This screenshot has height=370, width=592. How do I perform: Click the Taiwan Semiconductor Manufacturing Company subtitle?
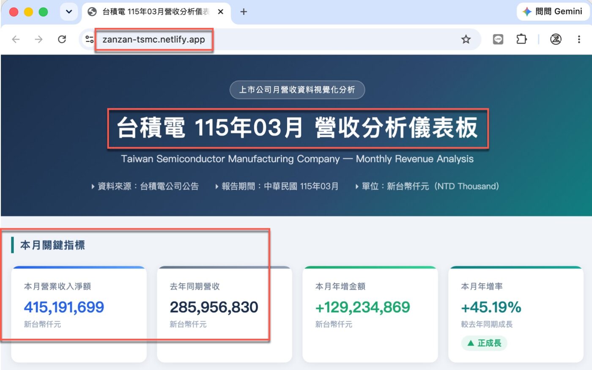(x=297, y=159)
